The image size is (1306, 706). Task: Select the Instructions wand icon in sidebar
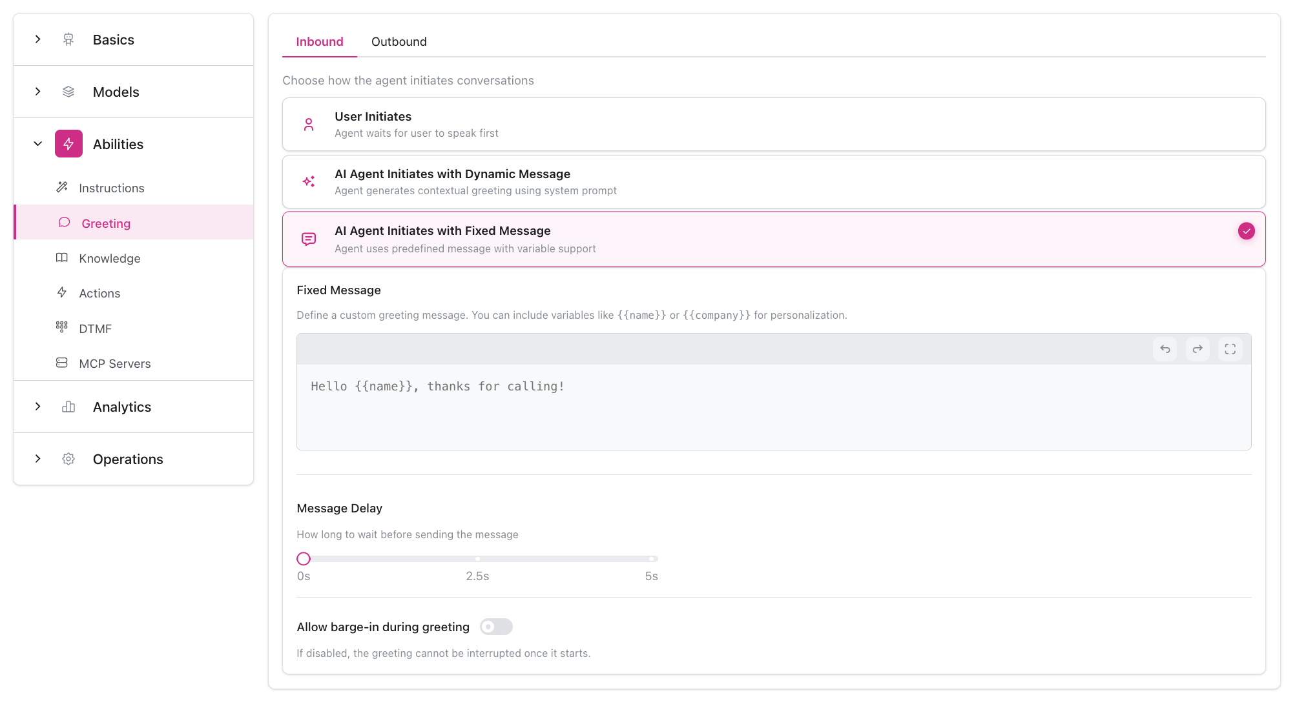62,188
